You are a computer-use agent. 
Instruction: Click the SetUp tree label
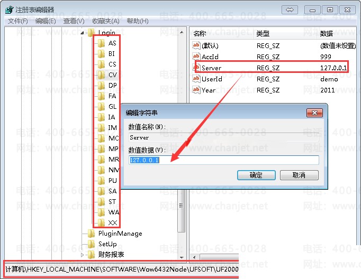coord(107,244)
